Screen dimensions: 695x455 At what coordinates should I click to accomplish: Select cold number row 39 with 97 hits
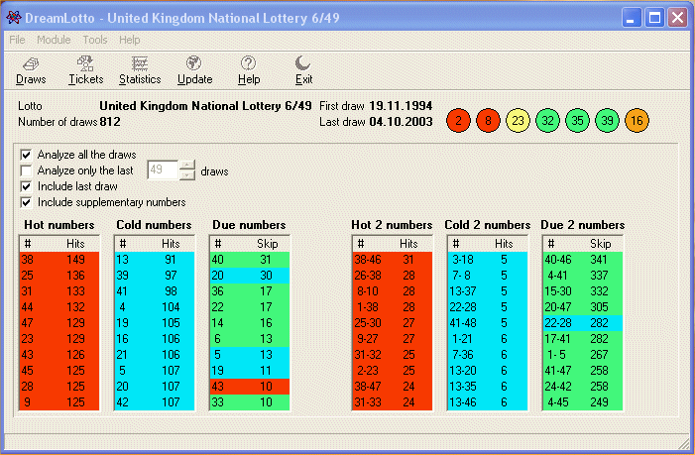click(x=155, y=276)
